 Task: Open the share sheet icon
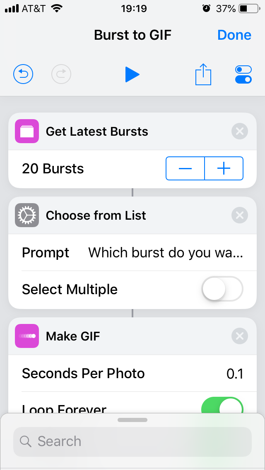click(x=203, y=74)
